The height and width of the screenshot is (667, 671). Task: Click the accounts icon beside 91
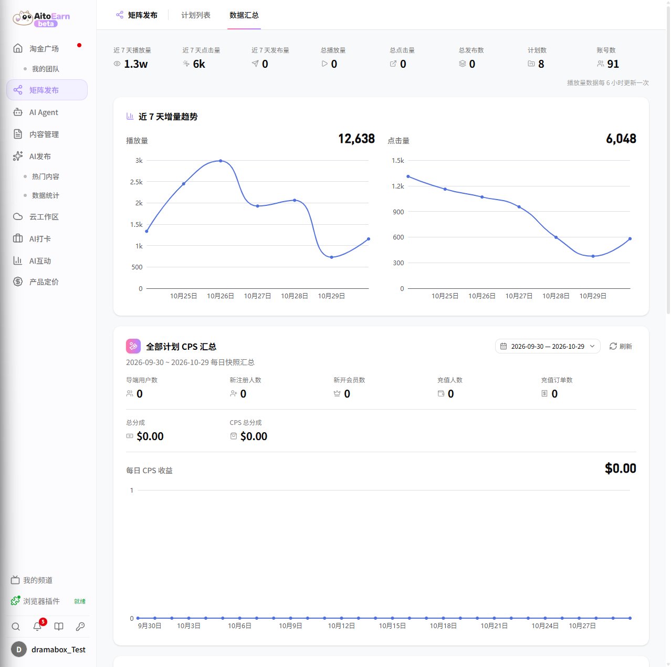601,64
